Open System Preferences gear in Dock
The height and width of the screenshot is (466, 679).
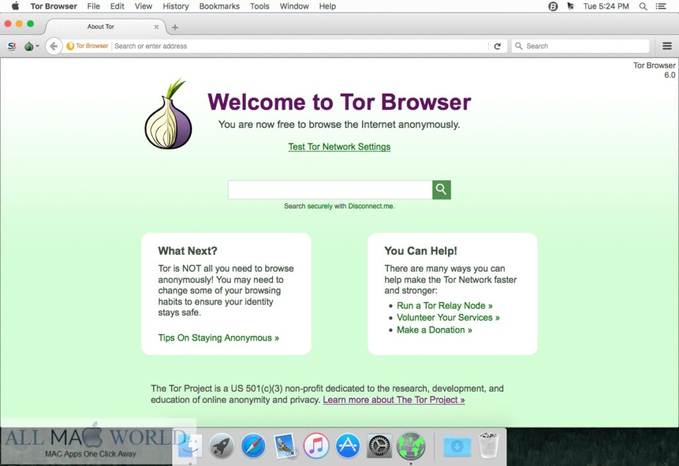[x=379, y=445]
